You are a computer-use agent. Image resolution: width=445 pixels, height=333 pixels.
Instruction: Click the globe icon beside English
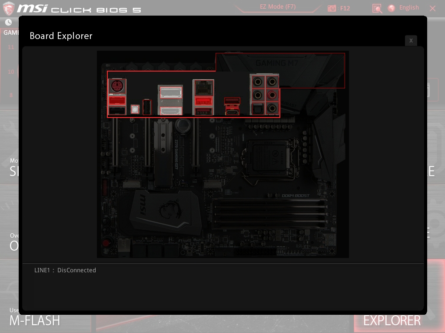click(392, 8)
